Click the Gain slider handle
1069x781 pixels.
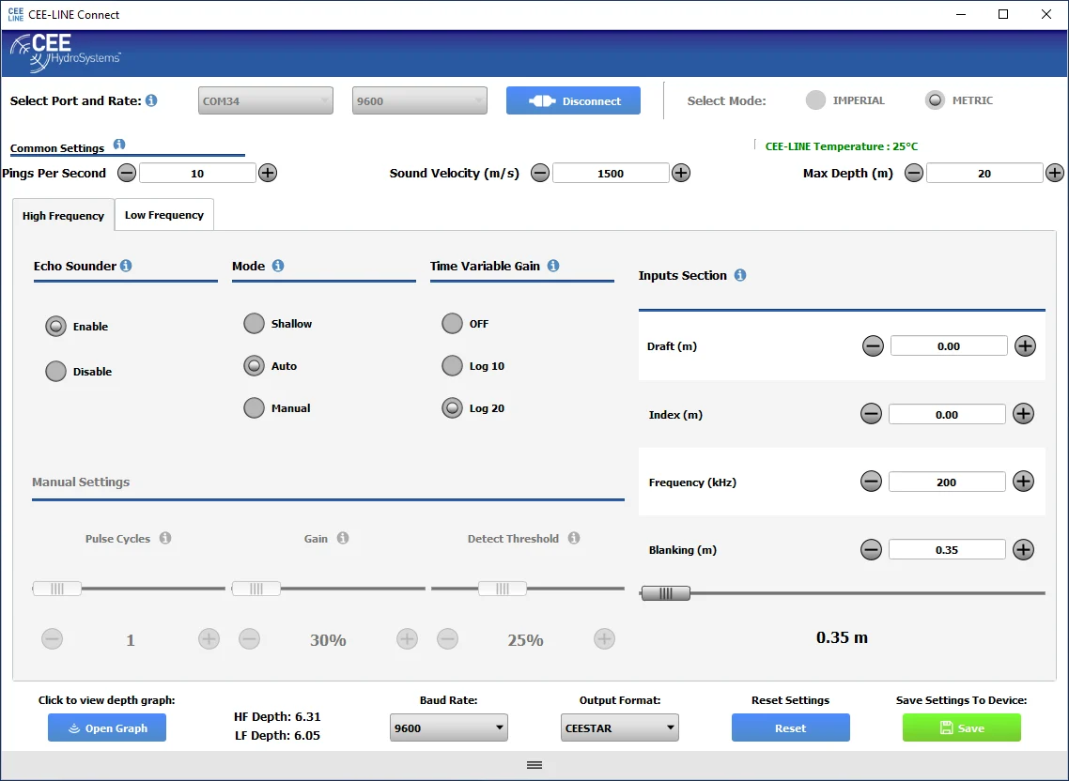pos(256,589)
